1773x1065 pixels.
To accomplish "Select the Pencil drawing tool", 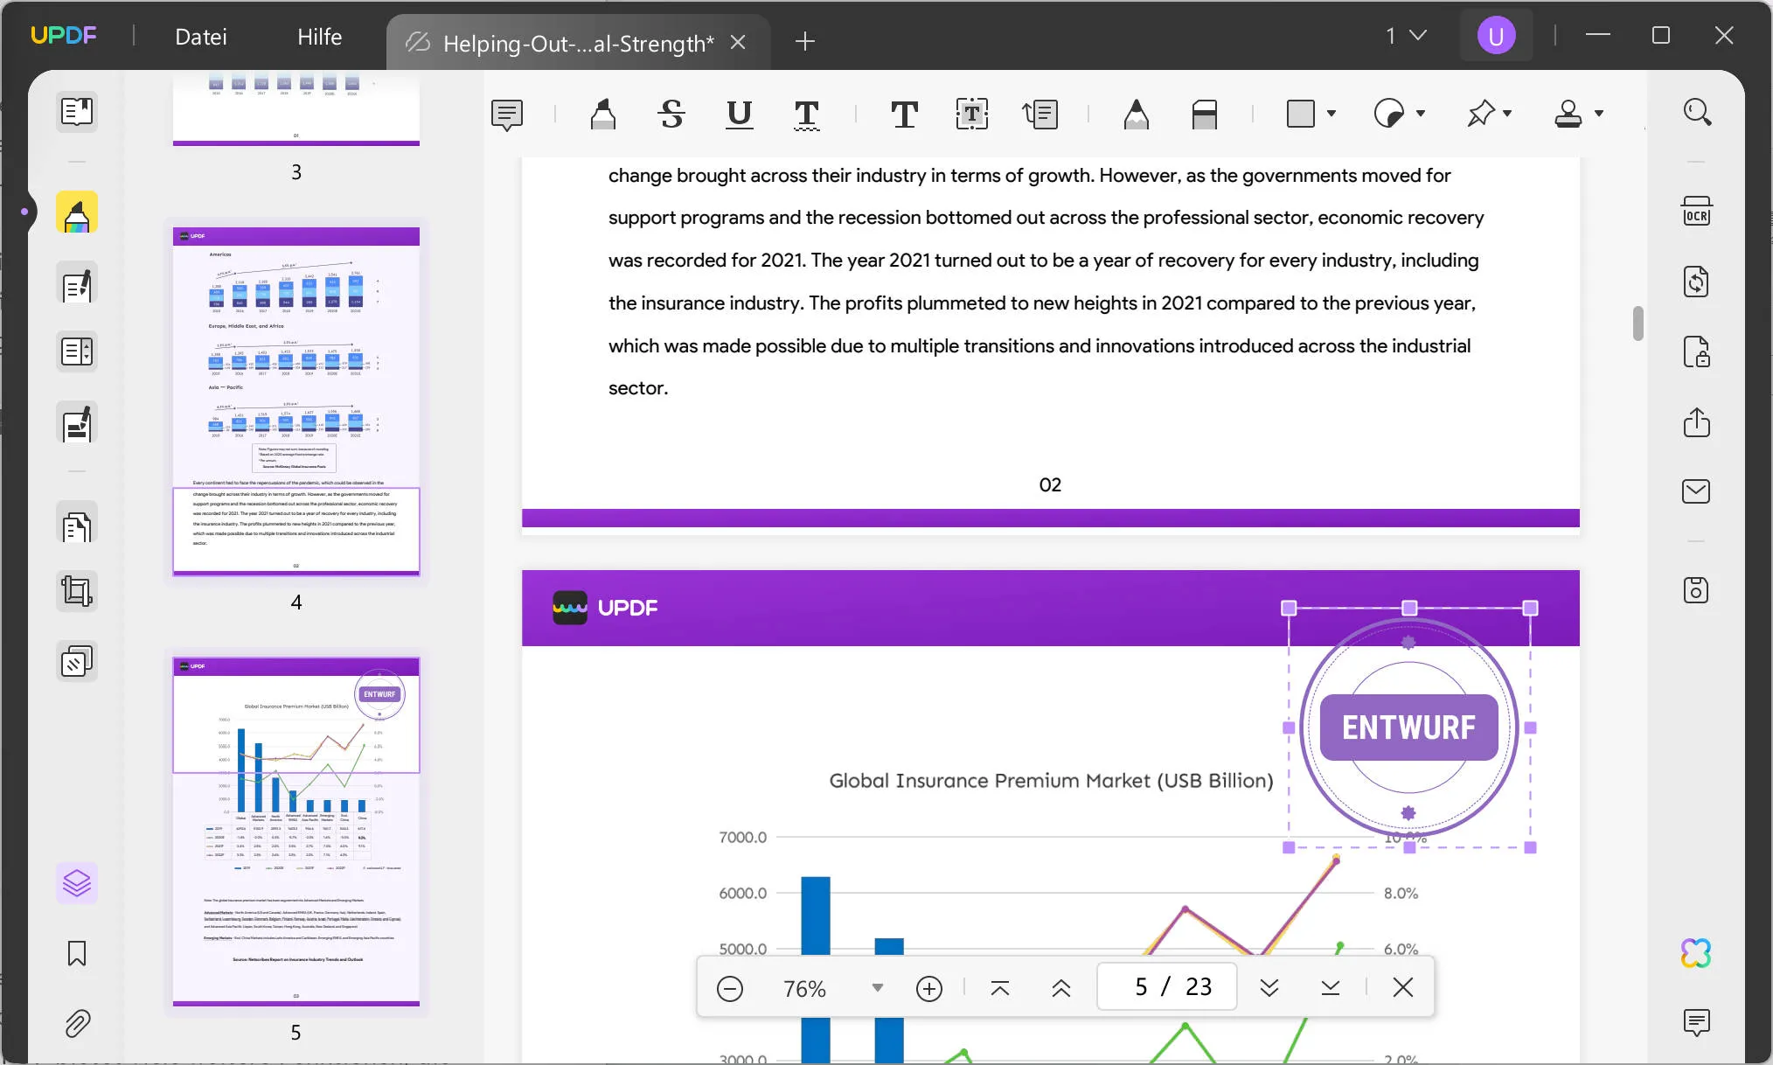I will [x=1136, y=115].
